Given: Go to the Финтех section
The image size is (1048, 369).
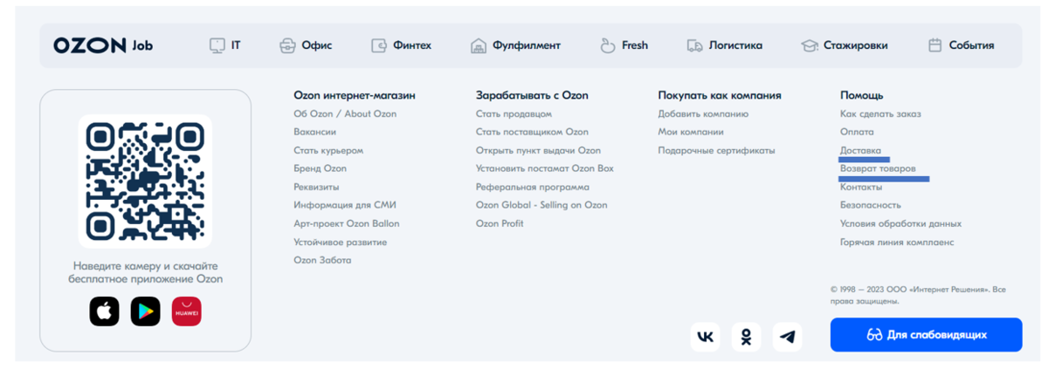Looking at the screenshot, I should pos(401,45).
